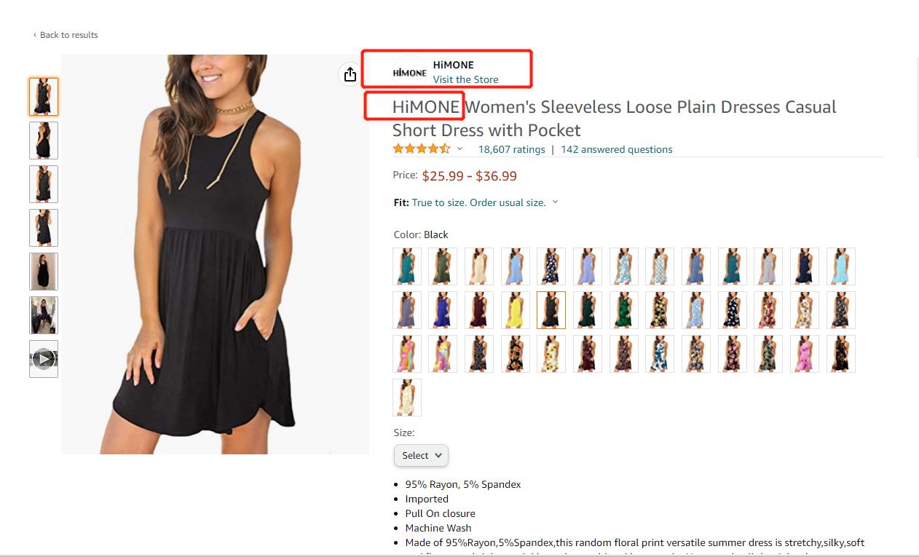Open the rating breakdown chevron next to stars
The width and height of the screenshot is (919, 557).
(459, 149)
